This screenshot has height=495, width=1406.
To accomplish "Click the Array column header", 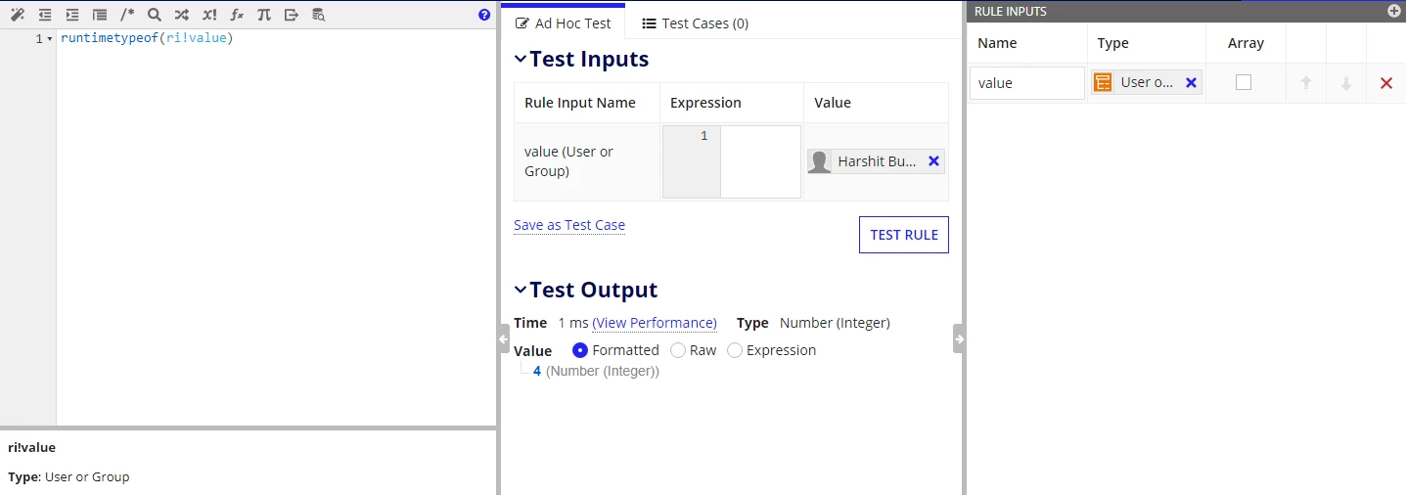I will pyautogui.click(x=1246, y=43).
